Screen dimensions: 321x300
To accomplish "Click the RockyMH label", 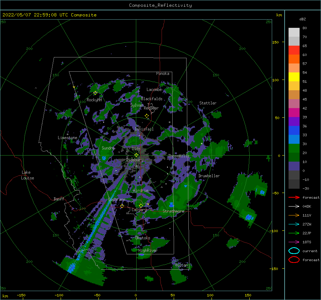I will (94, 100).
